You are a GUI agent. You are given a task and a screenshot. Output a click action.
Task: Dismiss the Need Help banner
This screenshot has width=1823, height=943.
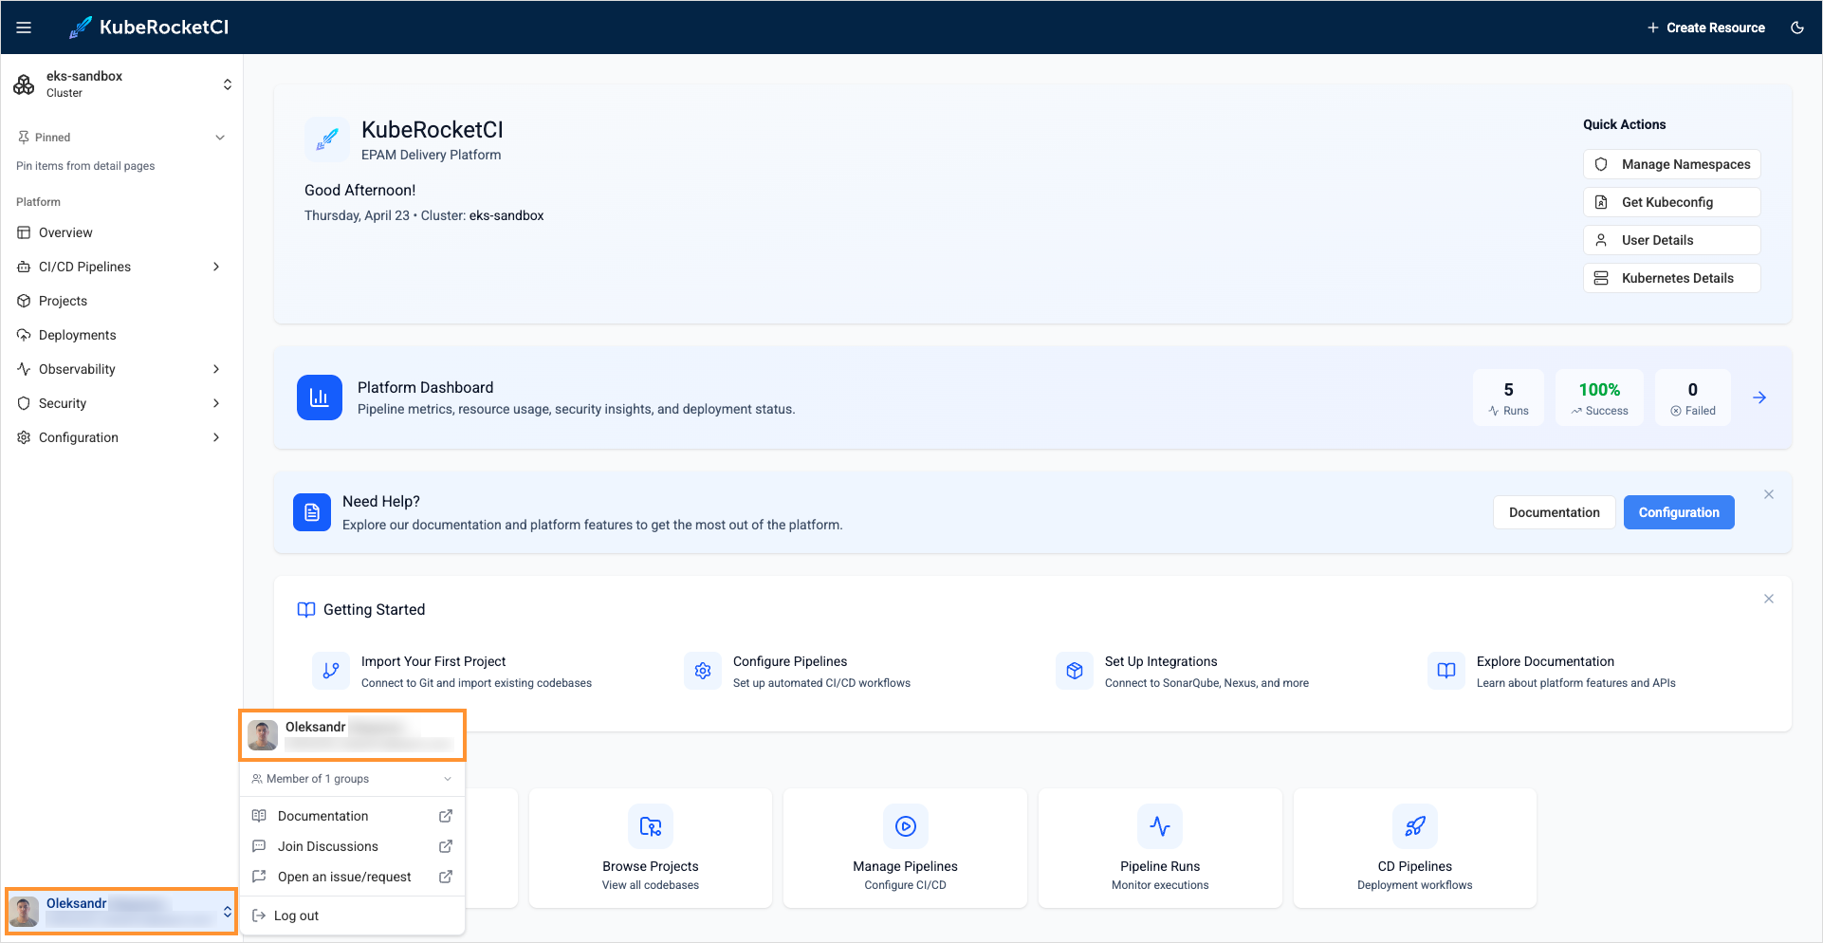pyautogui.click(x=1768, y=494)
